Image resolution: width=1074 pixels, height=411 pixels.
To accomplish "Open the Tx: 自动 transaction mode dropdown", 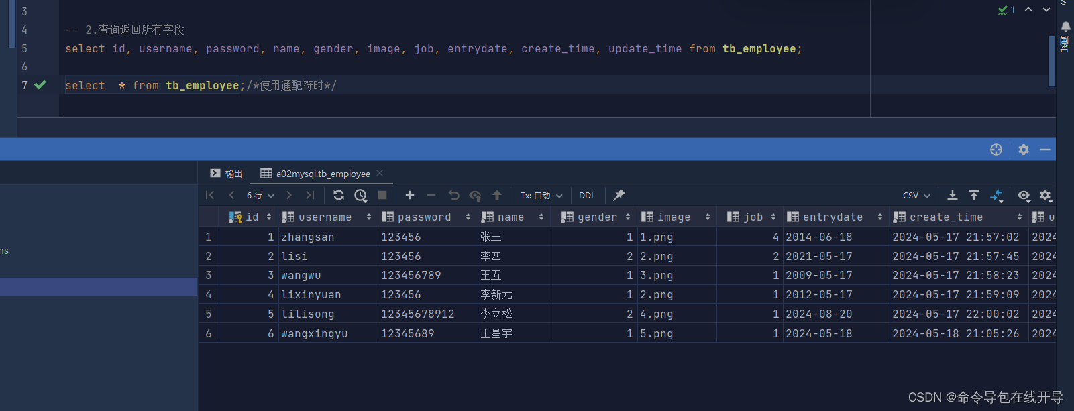I will pos(541,195).
